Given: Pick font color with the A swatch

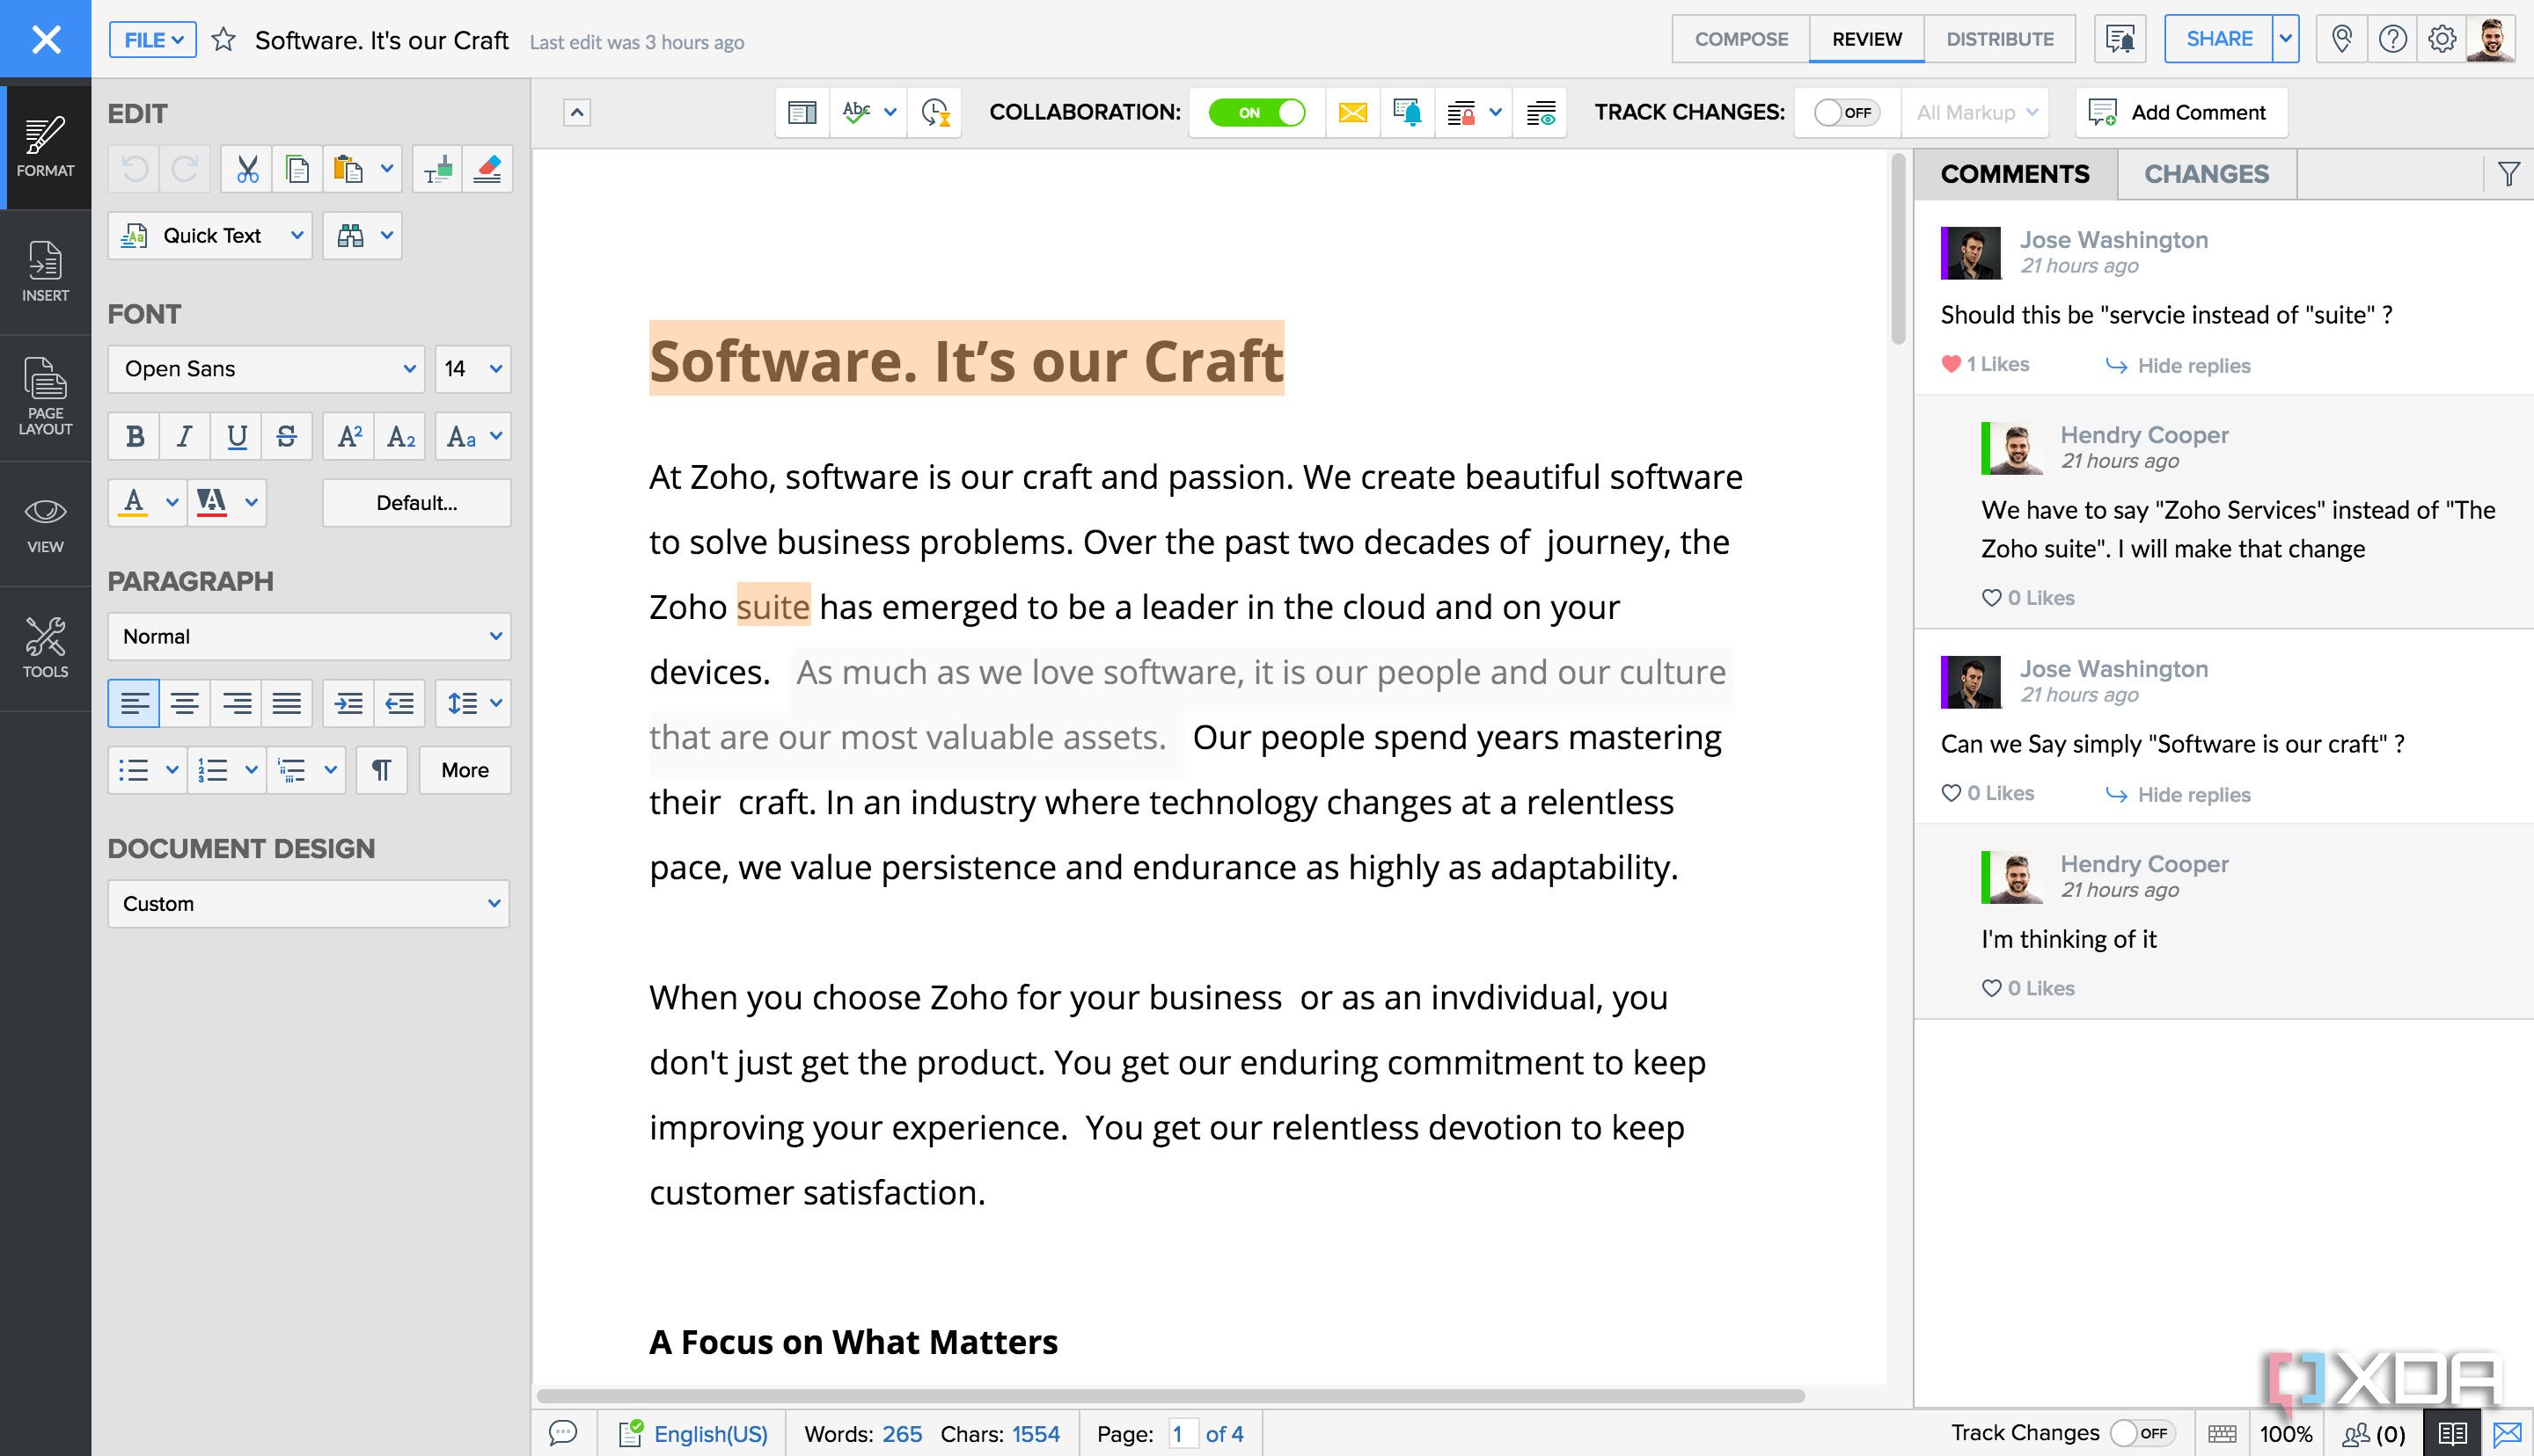Looking at the screenshot, I should [x=134, y=503].
